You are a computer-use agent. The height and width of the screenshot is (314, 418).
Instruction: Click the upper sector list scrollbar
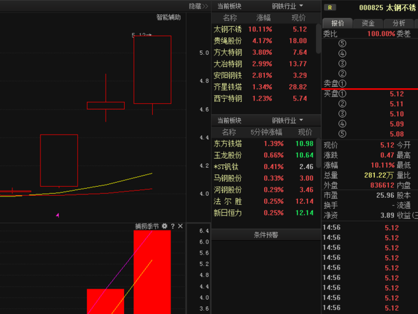pos(318,39)
